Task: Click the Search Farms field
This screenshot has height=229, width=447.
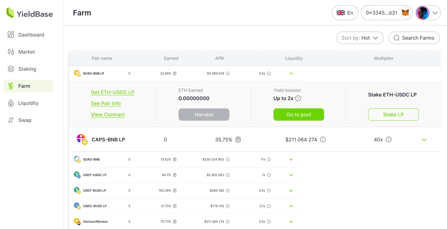Action: [x=414, y=38]
